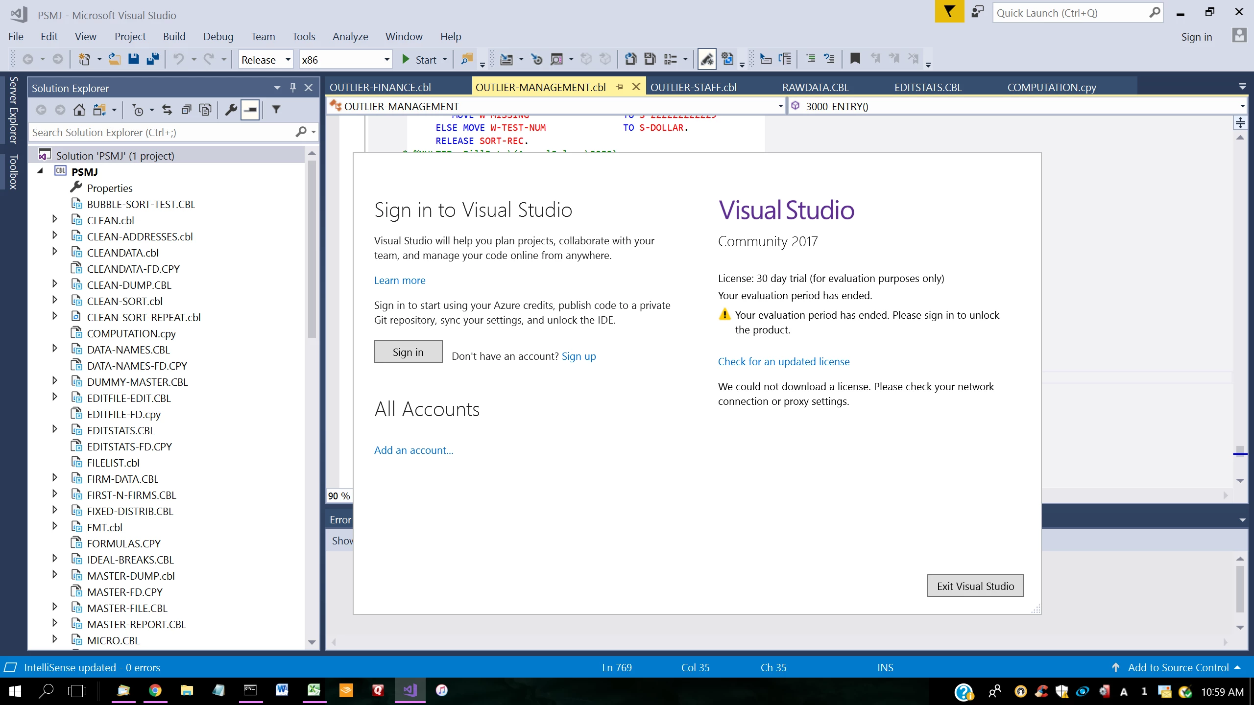Toggle Preview Selected Items button

click(x=250, y=110)
